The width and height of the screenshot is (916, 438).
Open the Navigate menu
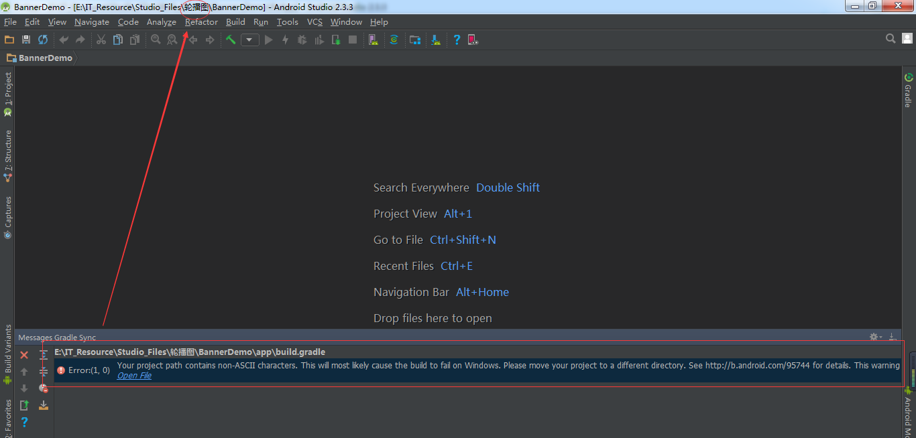click(x=92, y=22)
